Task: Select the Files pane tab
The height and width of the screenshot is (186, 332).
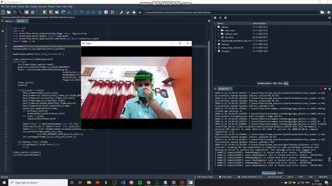Action: pos(286,84)
